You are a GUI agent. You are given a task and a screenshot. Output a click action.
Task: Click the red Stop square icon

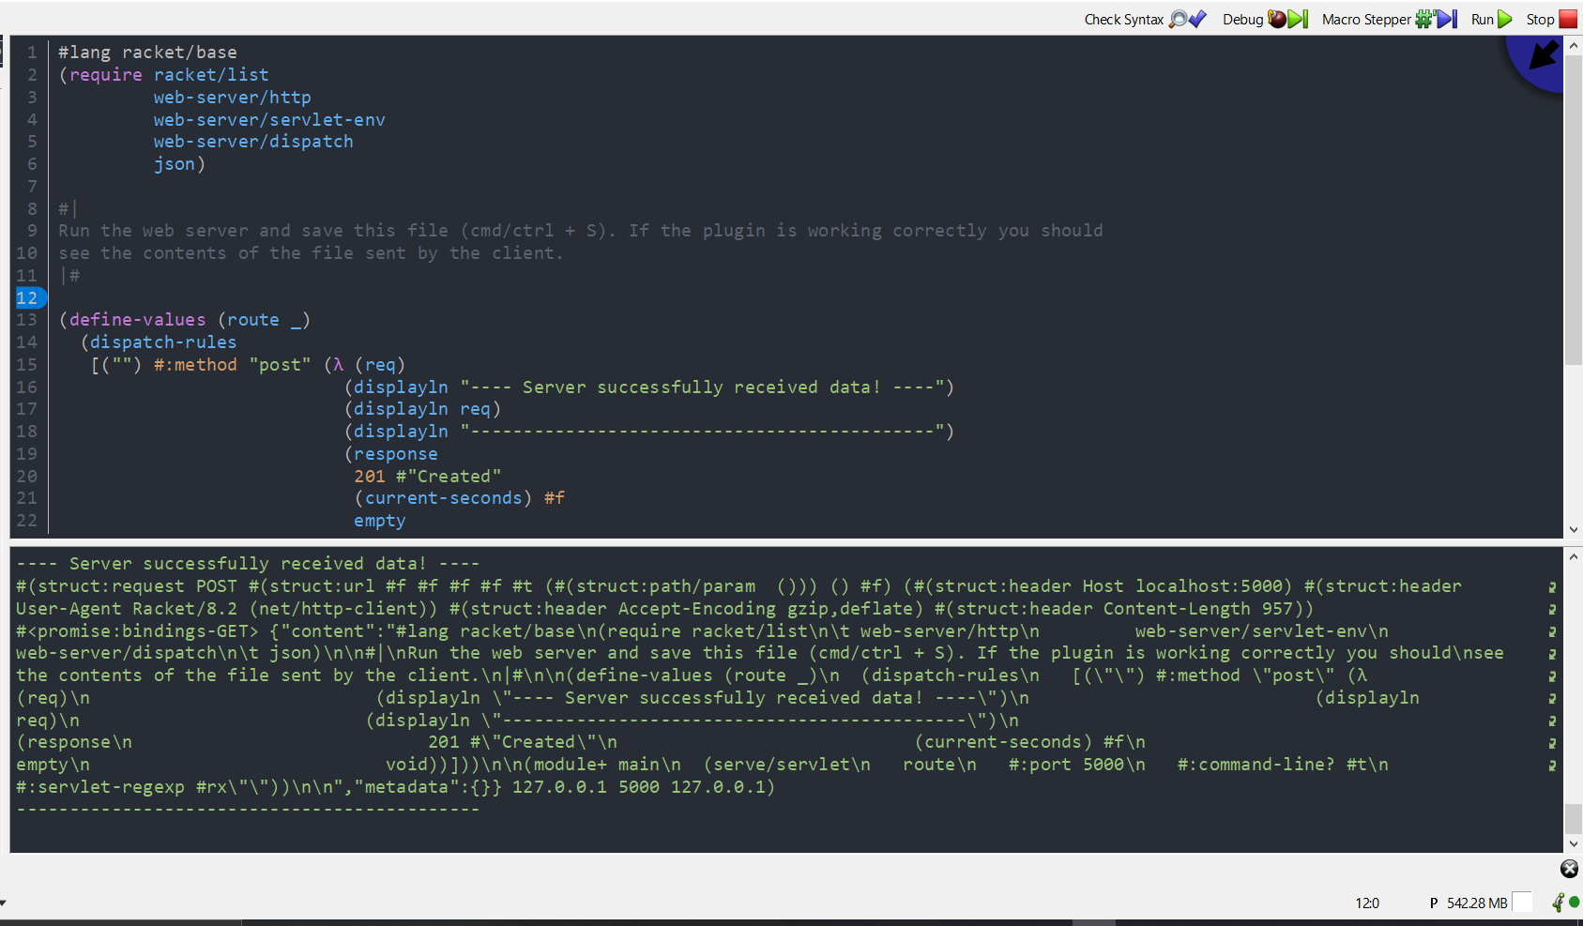(1569, 19)
